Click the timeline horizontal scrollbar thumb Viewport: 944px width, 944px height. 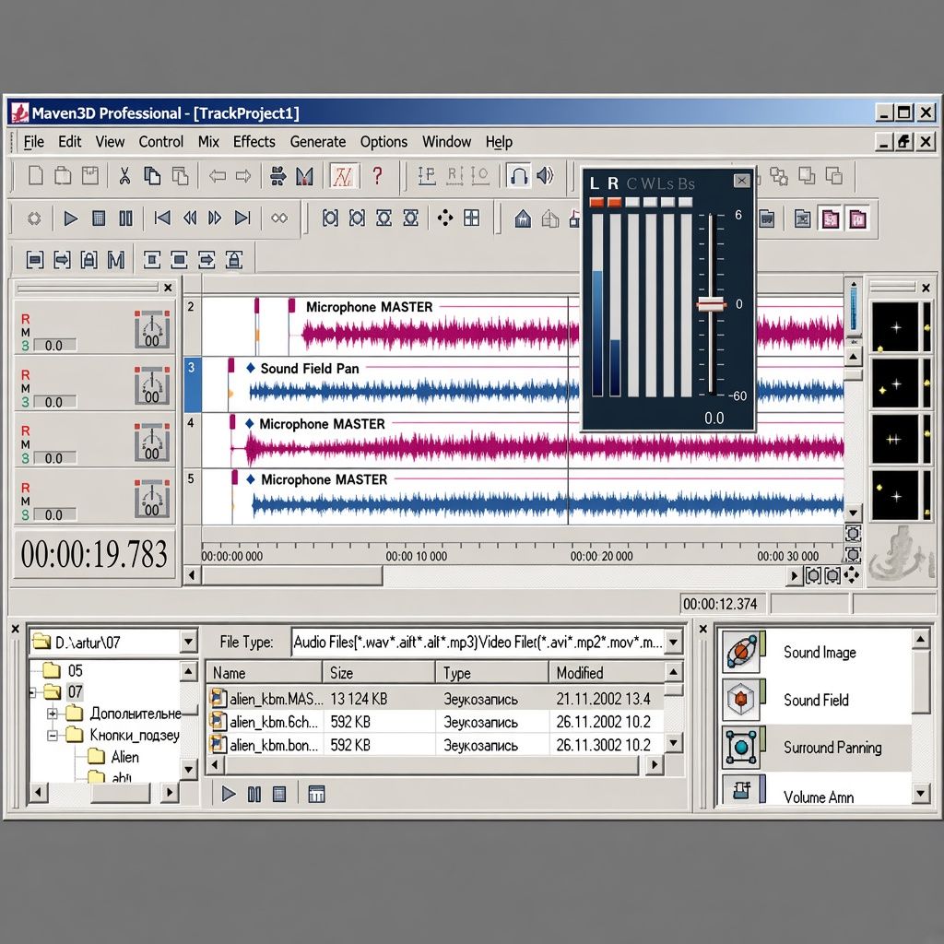pyautogui.click(x=291, y=575)
